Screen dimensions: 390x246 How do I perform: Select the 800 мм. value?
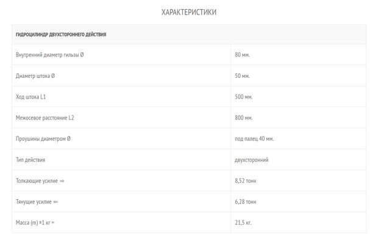(x=244, y=118)
